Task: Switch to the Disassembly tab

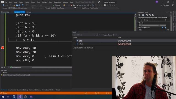Action: point(5,12)
